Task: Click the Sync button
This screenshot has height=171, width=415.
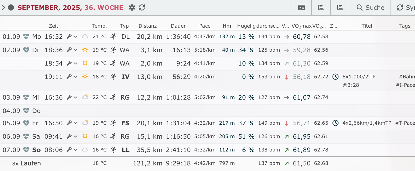Action: (x=406, y=8)
